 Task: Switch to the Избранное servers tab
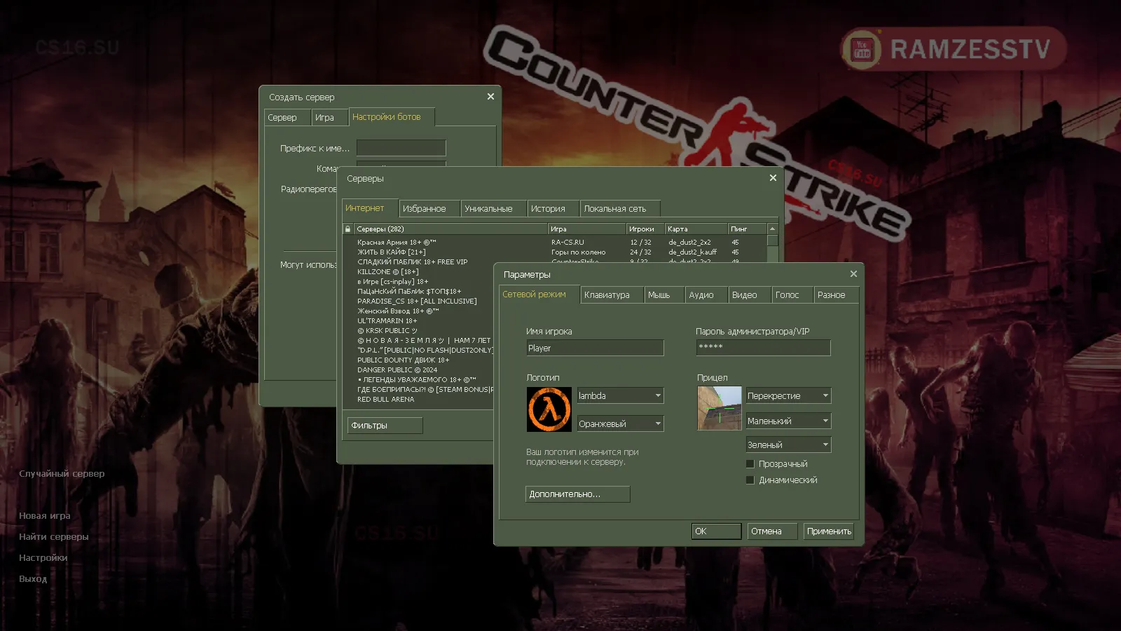[x=429, y=208]
